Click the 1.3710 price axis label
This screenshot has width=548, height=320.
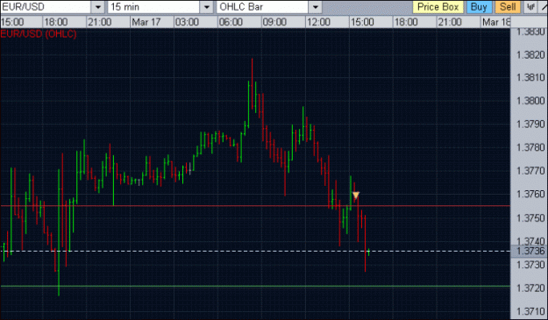click(x=530, y=311)
